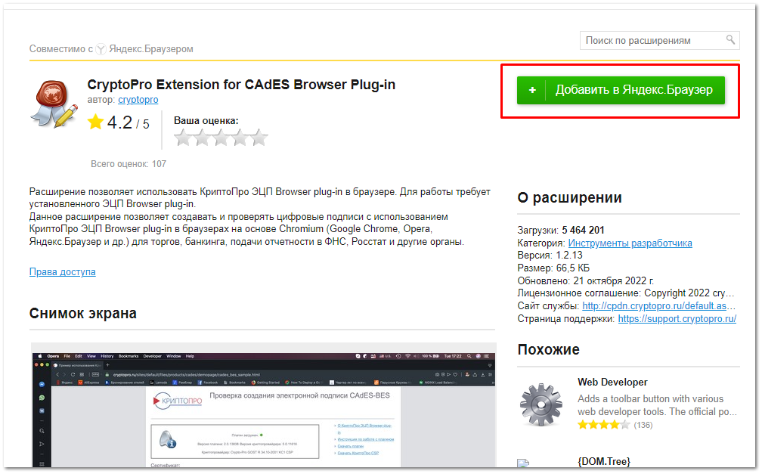Open the Web Developer gear icon
Screen dimensions: 762x474
pos(541,404)
